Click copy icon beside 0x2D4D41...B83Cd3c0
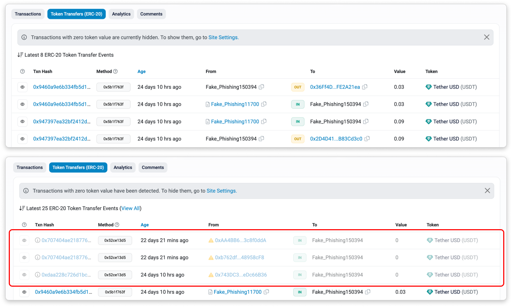The width and height of the screenshot is (512, 307). click(367, 139)
